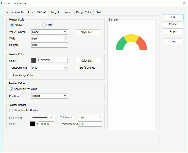Open the Color List button
The width and height of the screenshot is (188, 153).
pos(88,61)
